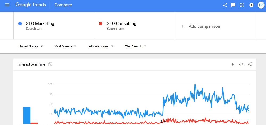Open the notifications bell
Viewport: 266px width, 125px height.
pyautogui.click(x=251, y=5)
